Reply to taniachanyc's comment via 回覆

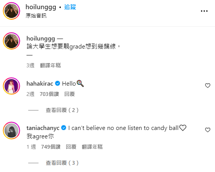(71, 147)
